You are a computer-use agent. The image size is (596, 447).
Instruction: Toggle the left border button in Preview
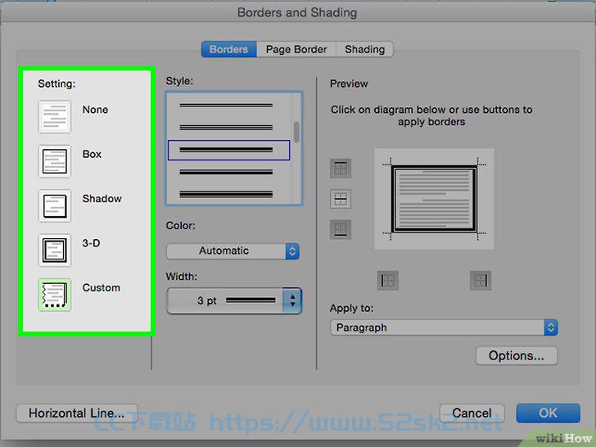pyautogui.click(x=388, y=281)
